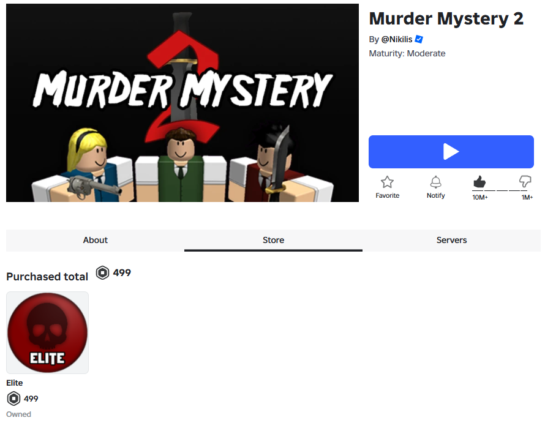Start Murder Mystery 2 with the play button
545x423 pixels.
point(451,152)
